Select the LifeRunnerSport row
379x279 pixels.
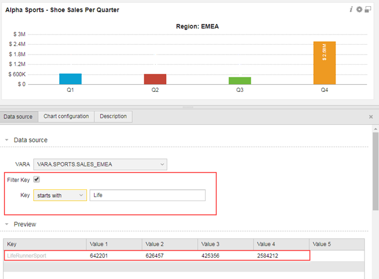pyautogui.click(x=156, y=256)
